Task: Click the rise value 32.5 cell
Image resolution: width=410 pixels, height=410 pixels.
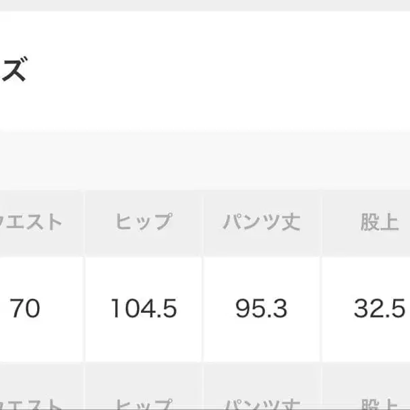Action: point(379,309)
